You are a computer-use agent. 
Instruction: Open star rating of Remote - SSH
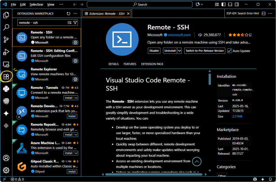(x=240, y=35)
